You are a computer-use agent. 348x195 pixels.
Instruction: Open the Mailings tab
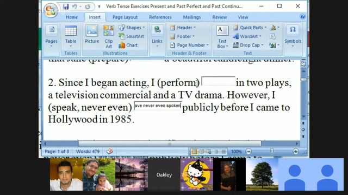click(x=192, y=17)
